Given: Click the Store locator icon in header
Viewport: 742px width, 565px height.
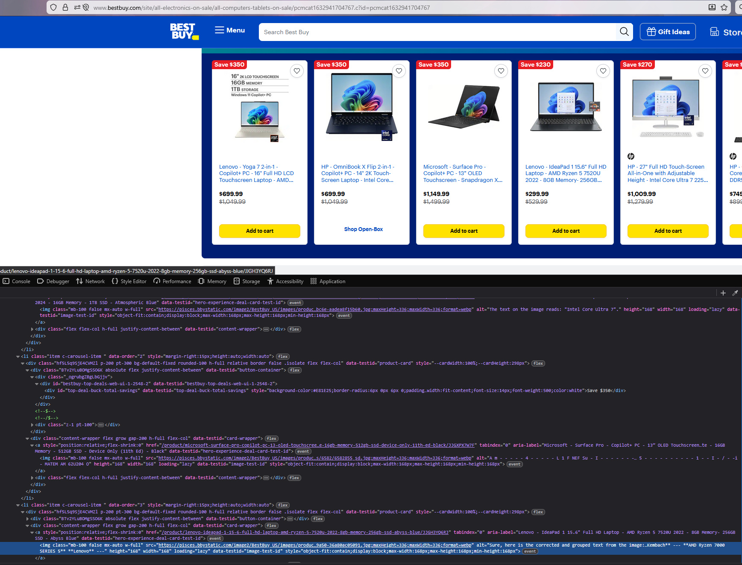Looking at the screenshot, I should [x=714, y=32].
